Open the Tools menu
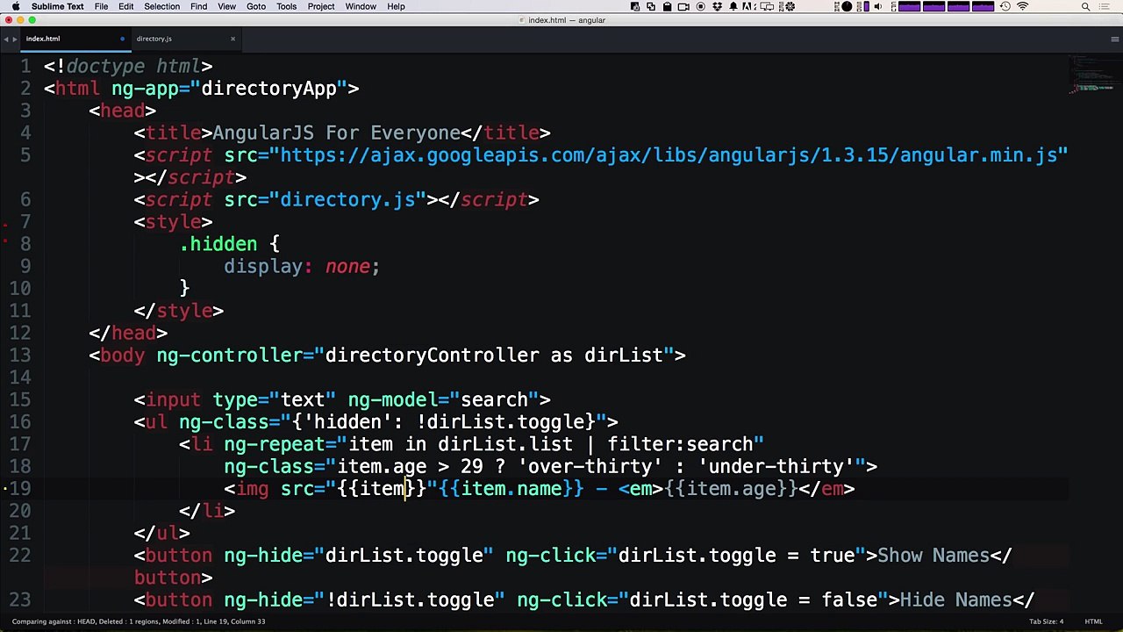 (286, 6)
